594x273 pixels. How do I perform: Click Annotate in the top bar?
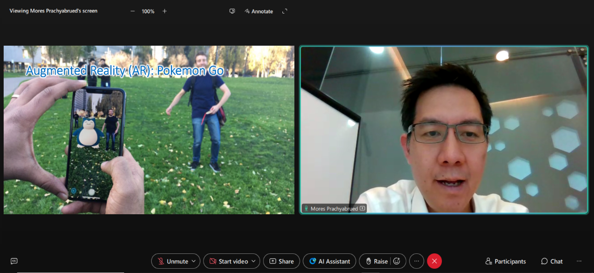[258, 11]
